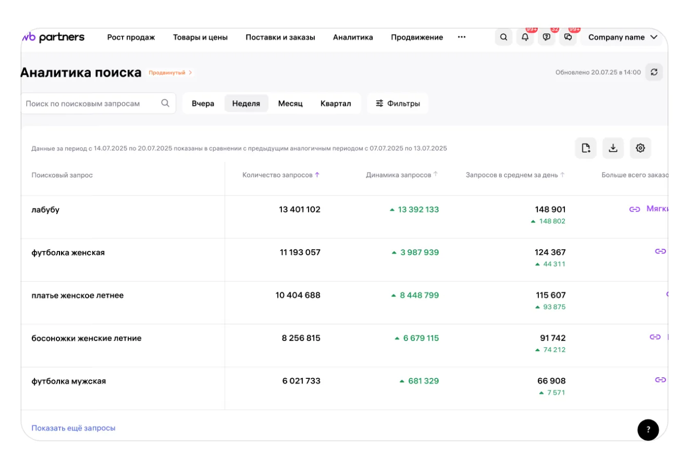Open the Продвинутый plan chevron

tap(190, 73)
